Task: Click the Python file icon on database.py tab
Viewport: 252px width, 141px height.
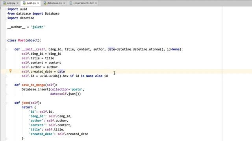Action: [x=45, y=3]
